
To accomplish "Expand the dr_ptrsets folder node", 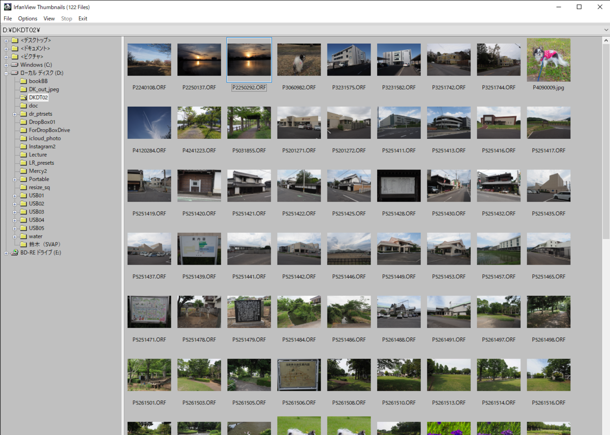I will tap(15, 114).
